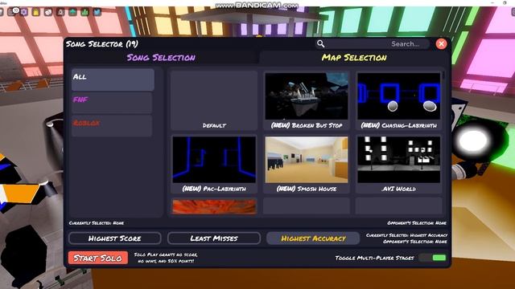Click the 'Toggle Multi-Player Stages' label
The width and height of the screenshot is (515, 289).
(x=374, y=258)
